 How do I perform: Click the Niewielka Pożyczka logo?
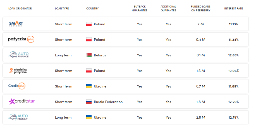coord(18,71)
